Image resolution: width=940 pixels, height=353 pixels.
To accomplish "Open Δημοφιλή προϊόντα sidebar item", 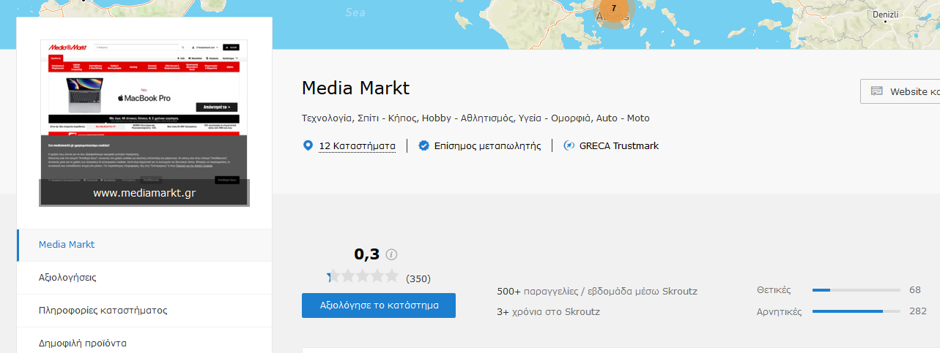I will [144, 342].
